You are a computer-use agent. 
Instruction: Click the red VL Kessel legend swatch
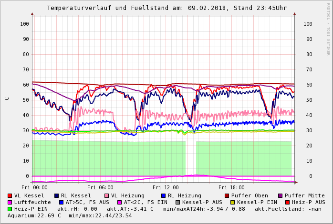[x=10, y=195]
